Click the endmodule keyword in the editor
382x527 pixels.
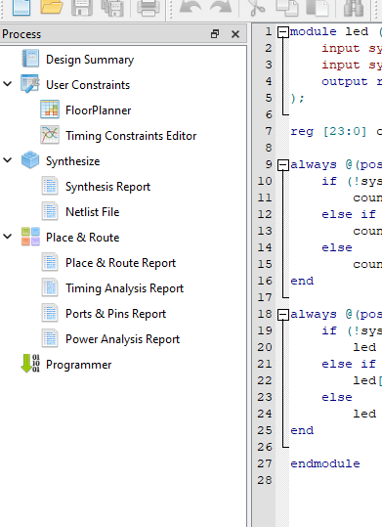pyautogui.click(x=325, y=463)
